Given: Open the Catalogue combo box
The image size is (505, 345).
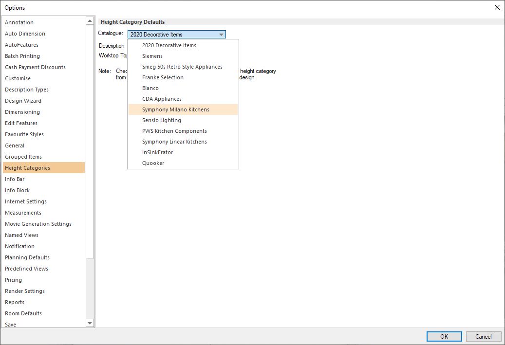Looking at the screenshot, I should point(176,35).
